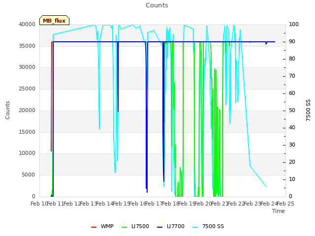Click the 30000 y-axis tick label
Screen dimensions: 315x236
[x=27, y=67]
